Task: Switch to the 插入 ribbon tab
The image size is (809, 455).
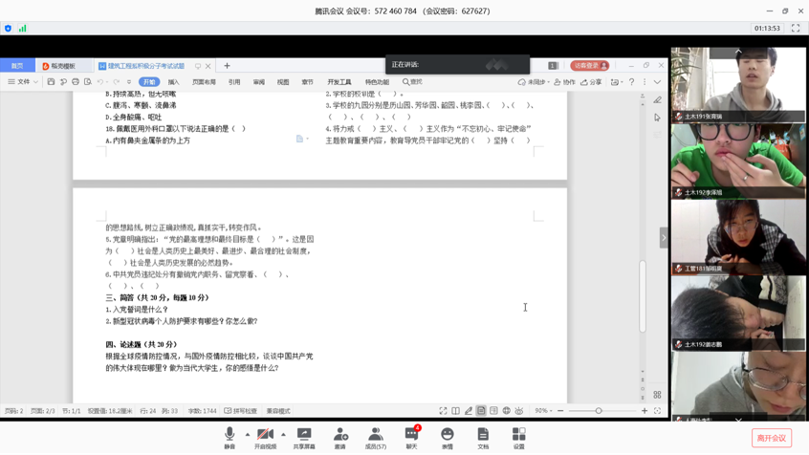Action: coord(173,82)
